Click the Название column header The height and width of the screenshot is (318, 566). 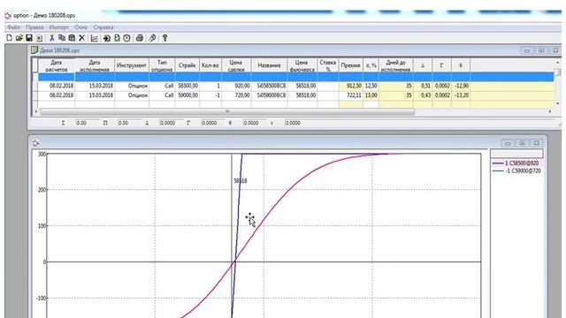(x=269, y=65)
